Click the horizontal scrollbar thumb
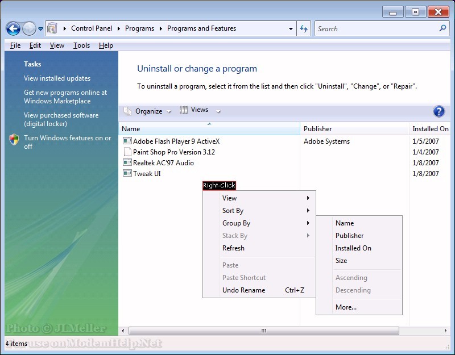This screenshot has height=355, width=455. (264, 331)
